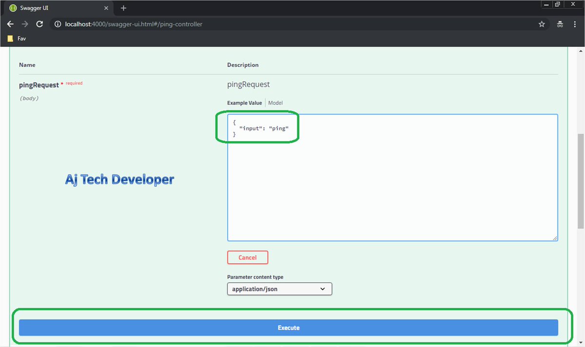Click the textarea resize handle

(555, 237)
